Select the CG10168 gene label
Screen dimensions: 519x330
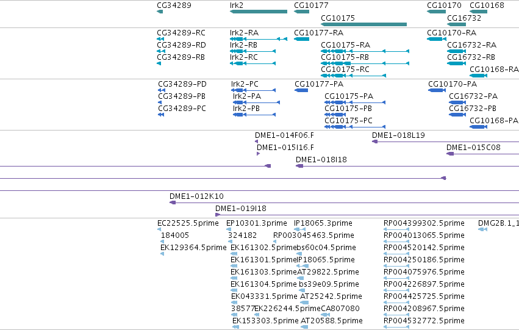tap(487, 5)
